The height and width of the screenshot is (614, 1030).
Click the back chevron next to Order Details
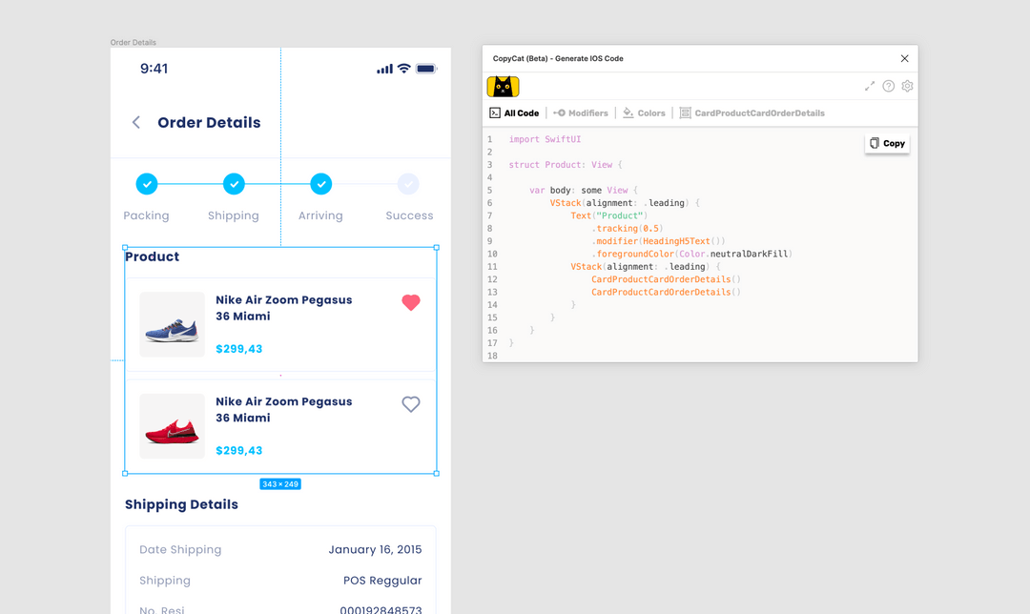135,122
